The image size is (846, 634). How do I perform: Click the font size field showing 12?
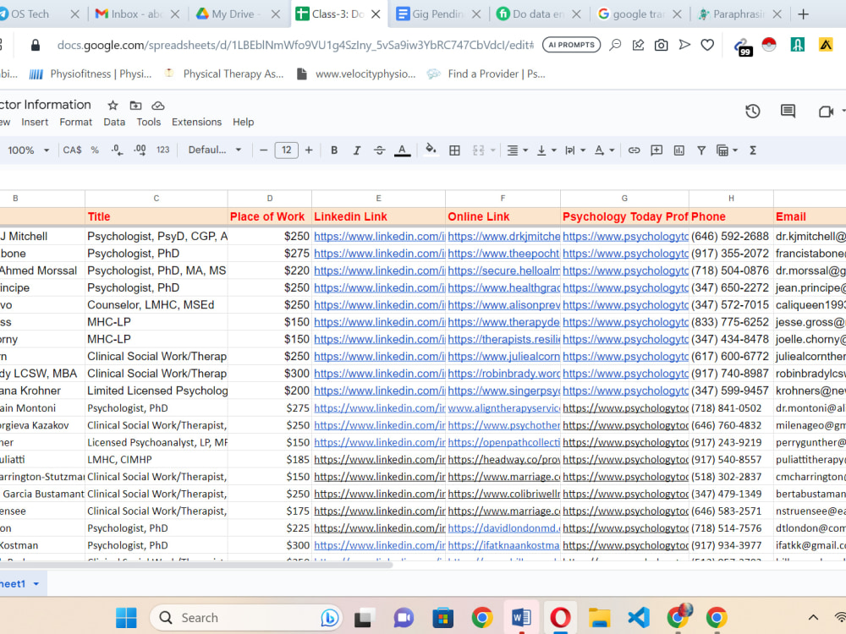click(287, 150)
